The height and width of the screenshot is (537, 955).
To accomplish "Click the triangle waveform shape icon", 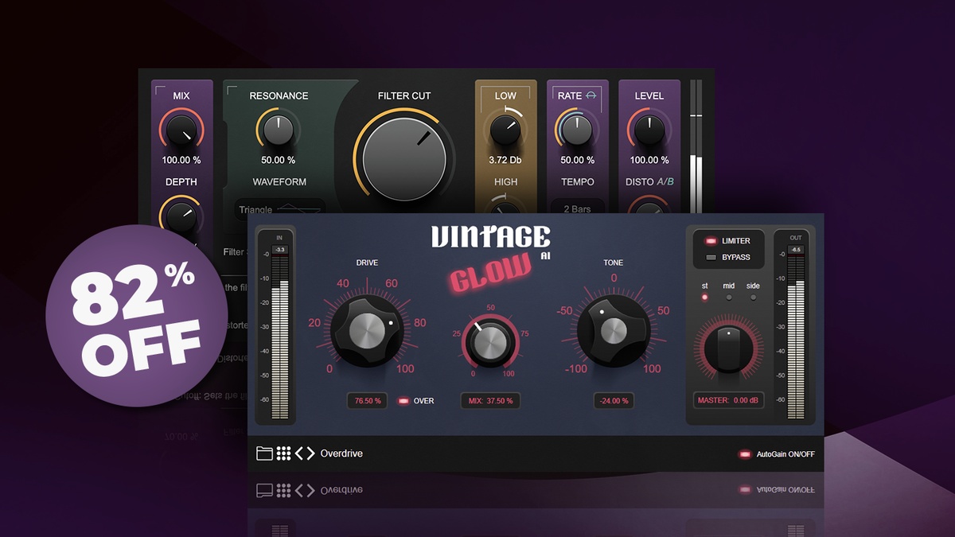I will pos(298,210).
